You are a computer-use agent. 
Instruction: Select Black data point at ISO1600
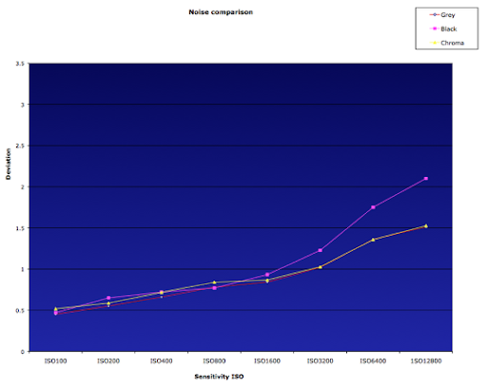click(x=267, y=275)
